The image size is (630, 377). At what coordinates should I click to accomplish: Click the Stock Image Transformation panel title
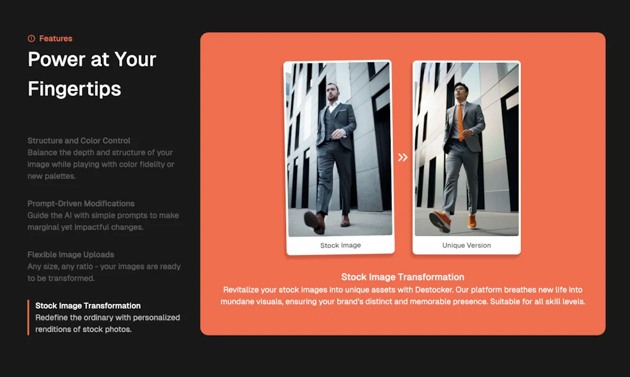[402, 277]
